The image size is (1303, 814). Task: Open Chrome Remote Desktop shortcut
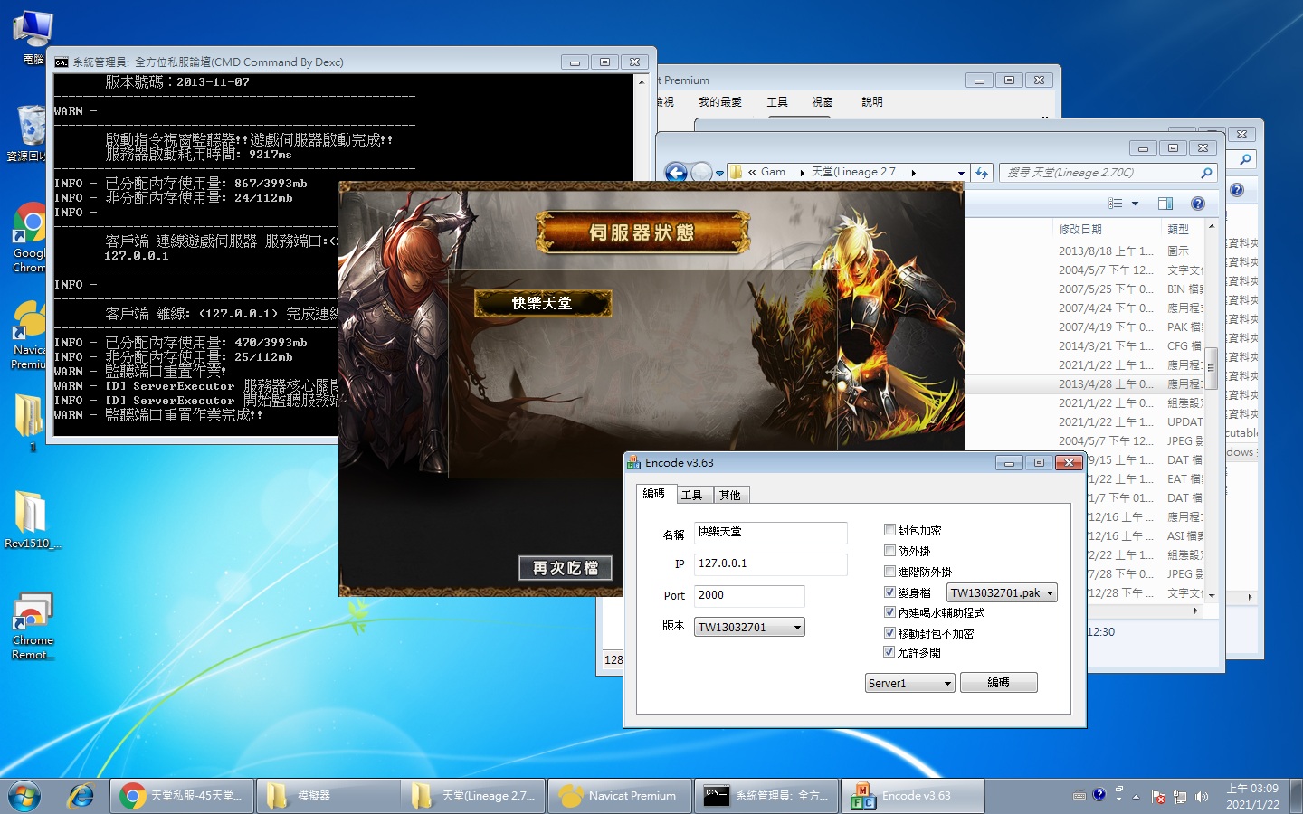33,626
